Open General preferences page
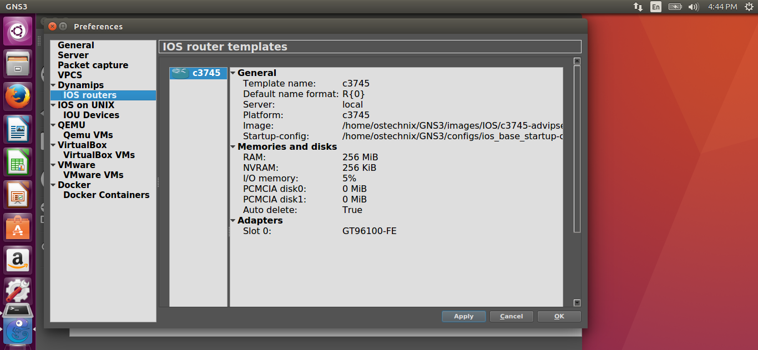The image size is (758, 350). click(76, 45)
